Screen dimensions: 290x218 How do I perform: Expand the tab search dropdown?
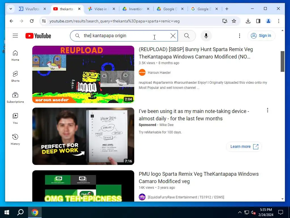(x=11, y=9)
